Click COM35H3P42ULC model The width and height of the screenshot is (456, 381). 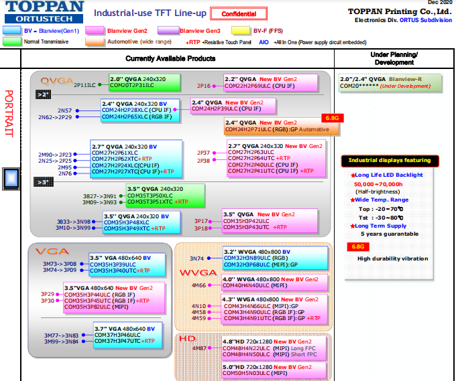coord(246,221)
